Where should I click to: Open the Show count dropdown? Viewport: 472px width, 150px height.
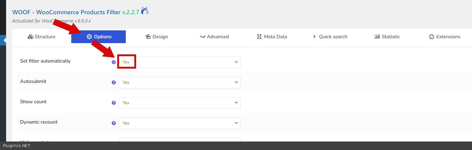[x=180, y=103]
